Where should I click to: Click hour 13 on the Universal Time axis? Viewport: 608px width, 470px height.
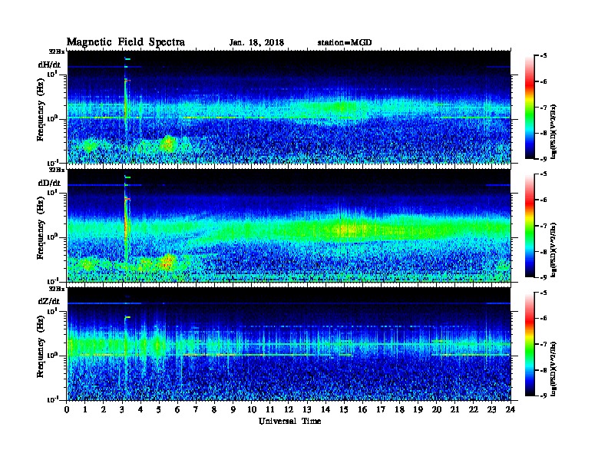coord(307,409)
